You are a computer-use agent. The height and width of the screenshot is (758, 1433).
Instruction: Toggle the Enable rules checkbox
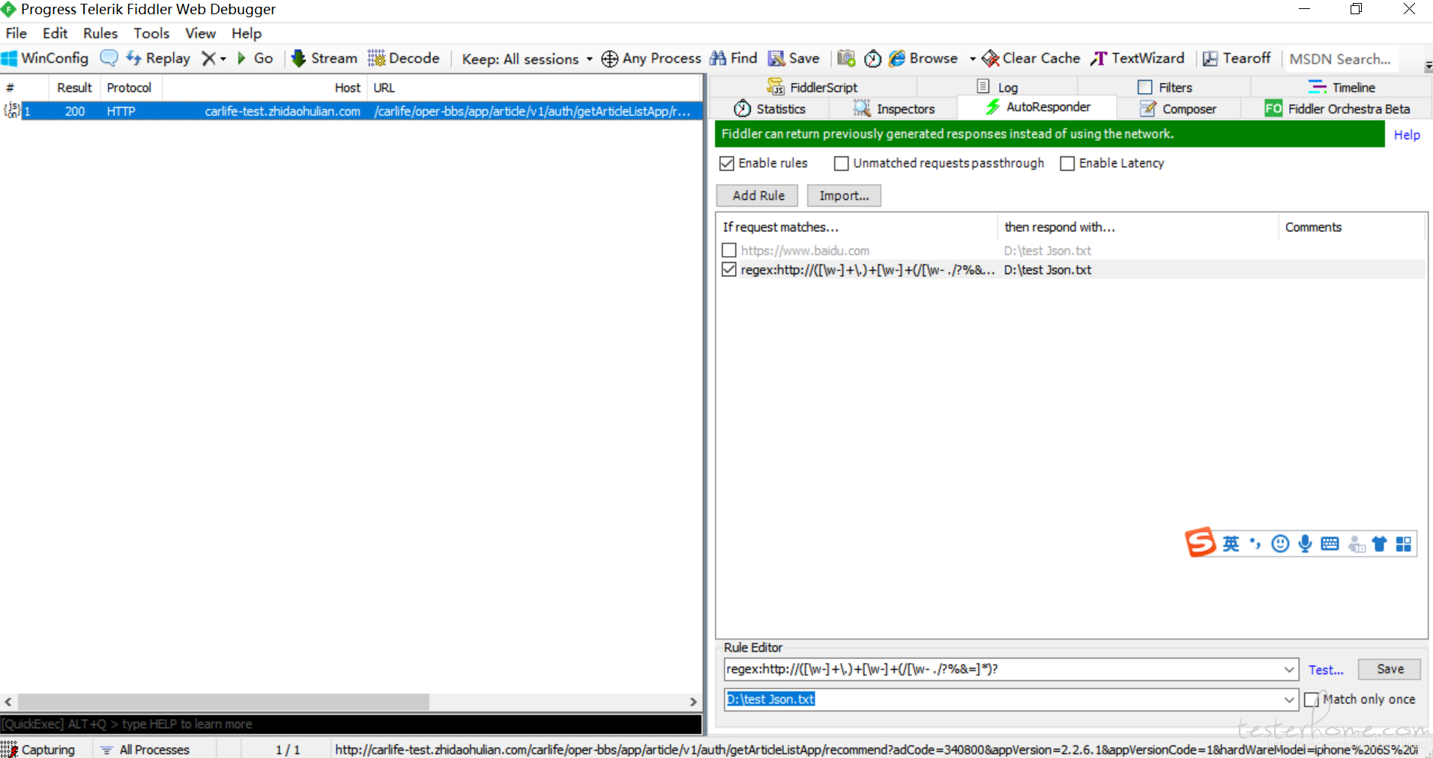click(726, 163)
